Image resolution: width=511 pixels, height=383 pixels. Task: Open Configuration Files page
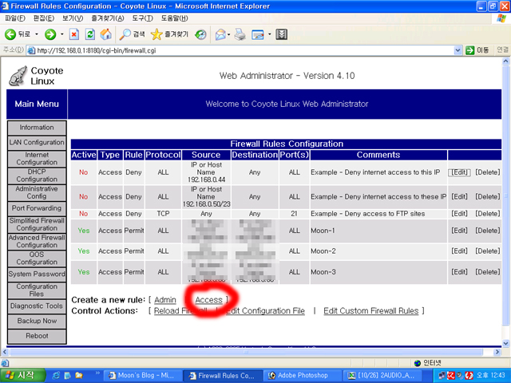click(37, 290)
